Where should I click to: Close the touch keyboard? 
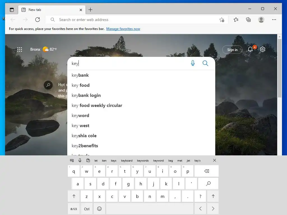click(214, 160)
